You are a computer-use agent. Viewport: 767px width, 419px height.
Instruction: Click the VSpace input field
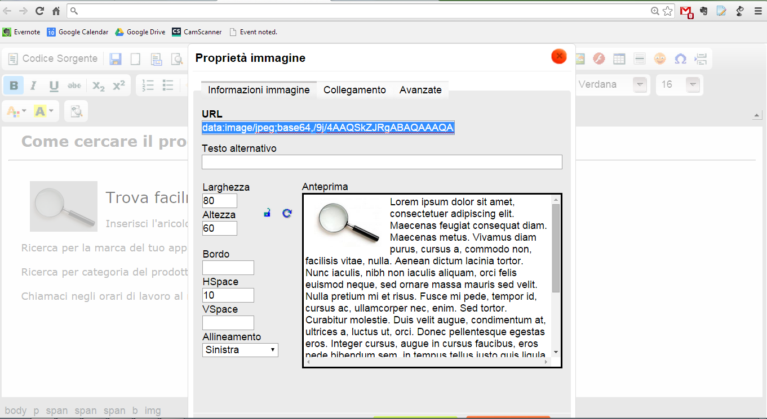(228, 323)
